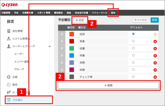Click the footprints route record icon
Viewport: 165px width, 106px height.
[9, 92]
